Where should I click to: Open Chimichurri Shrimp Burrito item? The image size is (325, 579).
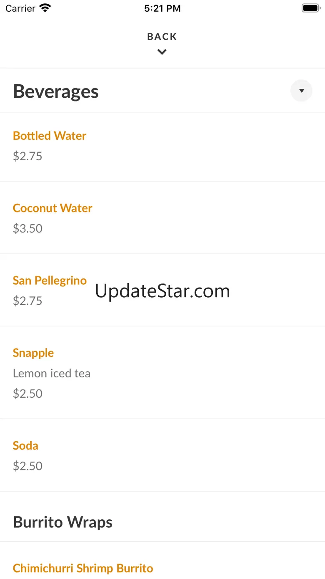point(83,568)
